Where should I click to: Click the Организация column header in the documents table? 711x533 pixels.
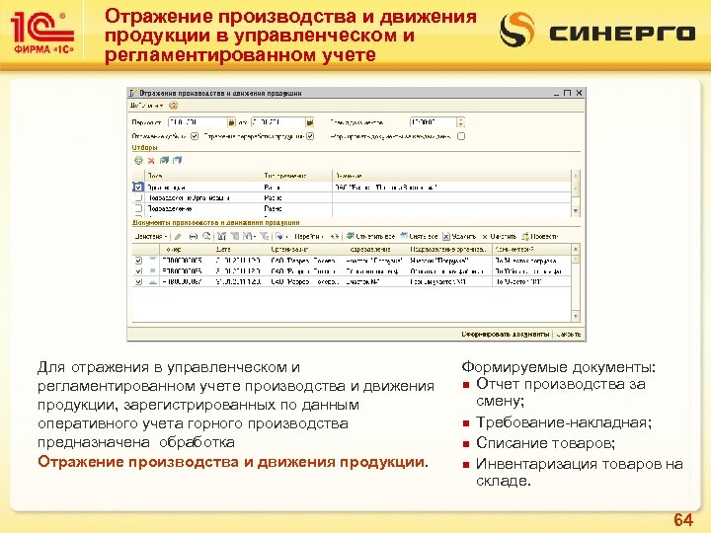point(307,249)
